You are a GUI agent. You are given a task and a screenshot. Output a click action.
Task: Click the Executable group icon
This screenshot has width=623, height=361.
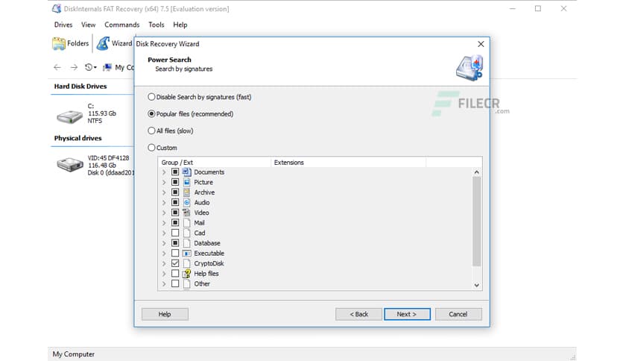(187, 254)
